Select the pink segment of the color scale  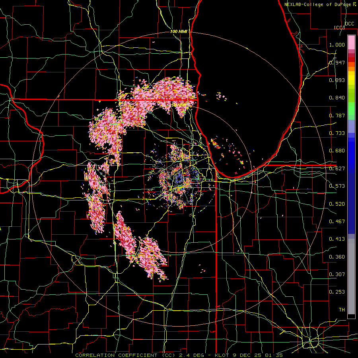[351, 43]
